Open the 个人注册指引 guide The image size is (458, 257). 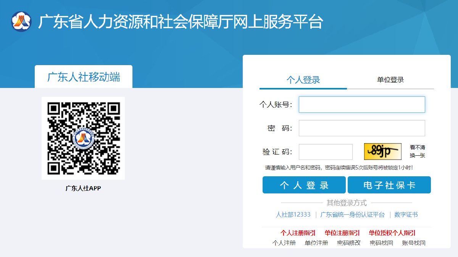point(298,233)
